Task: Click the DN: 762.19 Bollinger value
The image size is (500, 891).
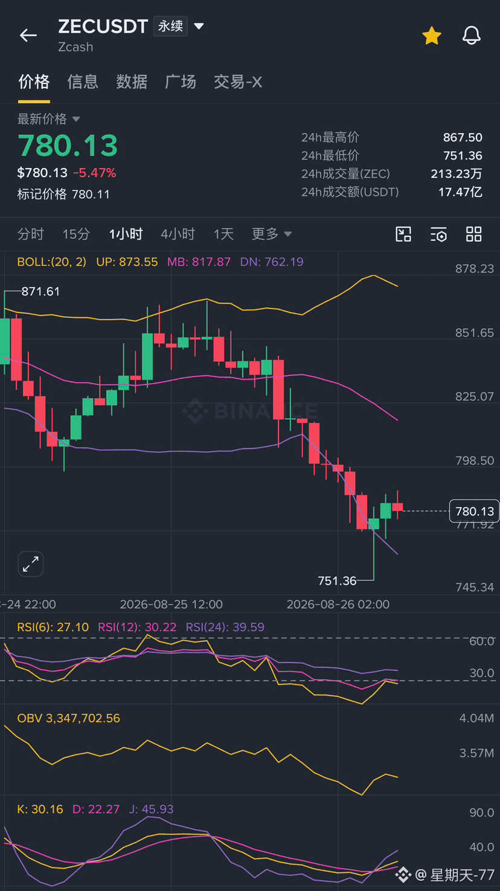Action: (272, 262)
